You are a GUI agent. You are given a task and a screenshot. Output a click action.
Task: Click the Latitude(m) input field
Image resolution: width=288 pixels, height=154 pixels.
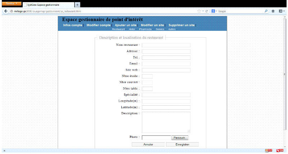(166, 107)
